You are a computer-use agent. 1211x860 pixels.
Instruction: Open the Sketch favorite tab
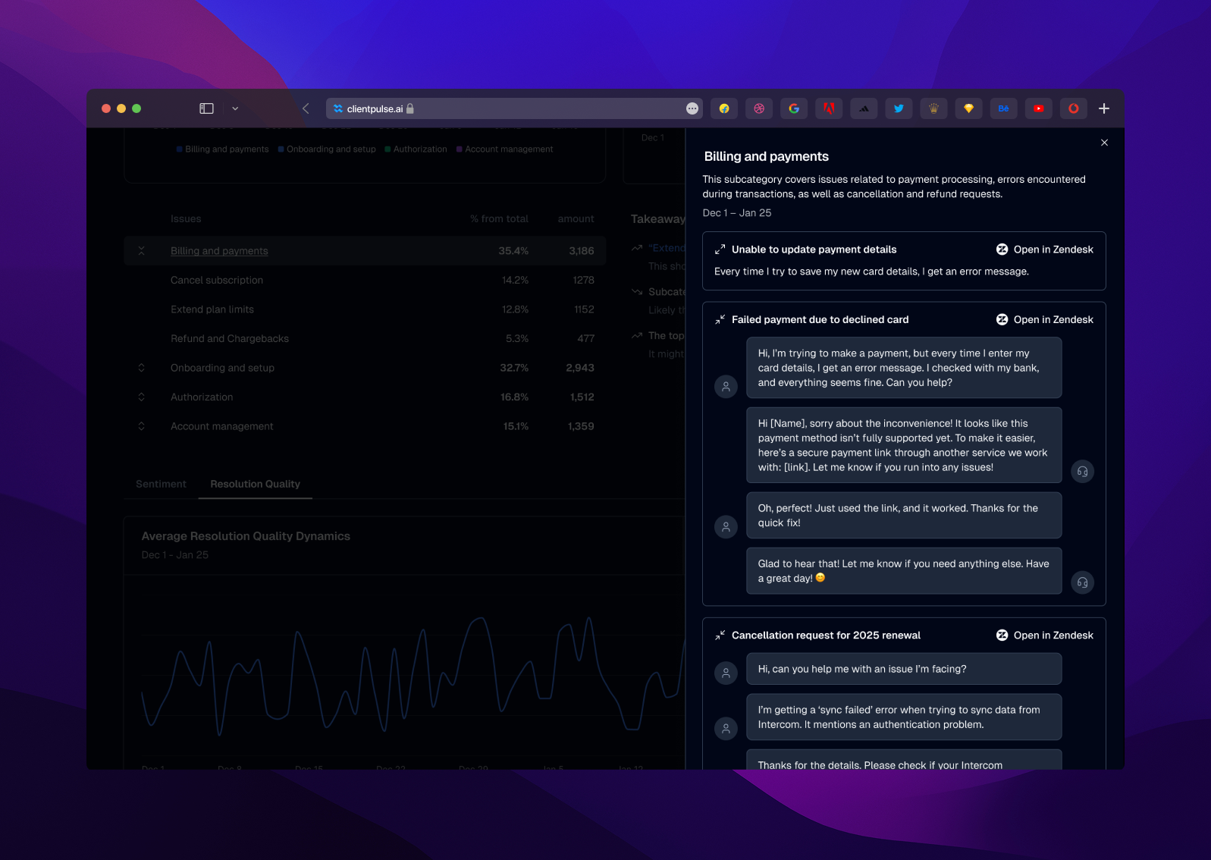[968, 108]
